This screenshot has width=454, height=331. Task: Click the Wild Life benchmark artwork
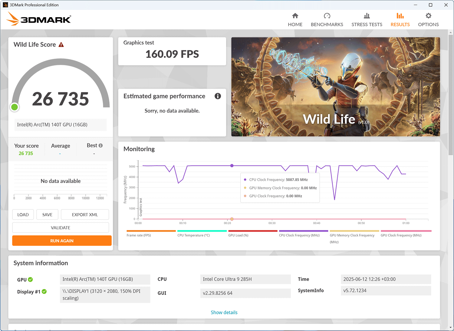click(335, 87)
